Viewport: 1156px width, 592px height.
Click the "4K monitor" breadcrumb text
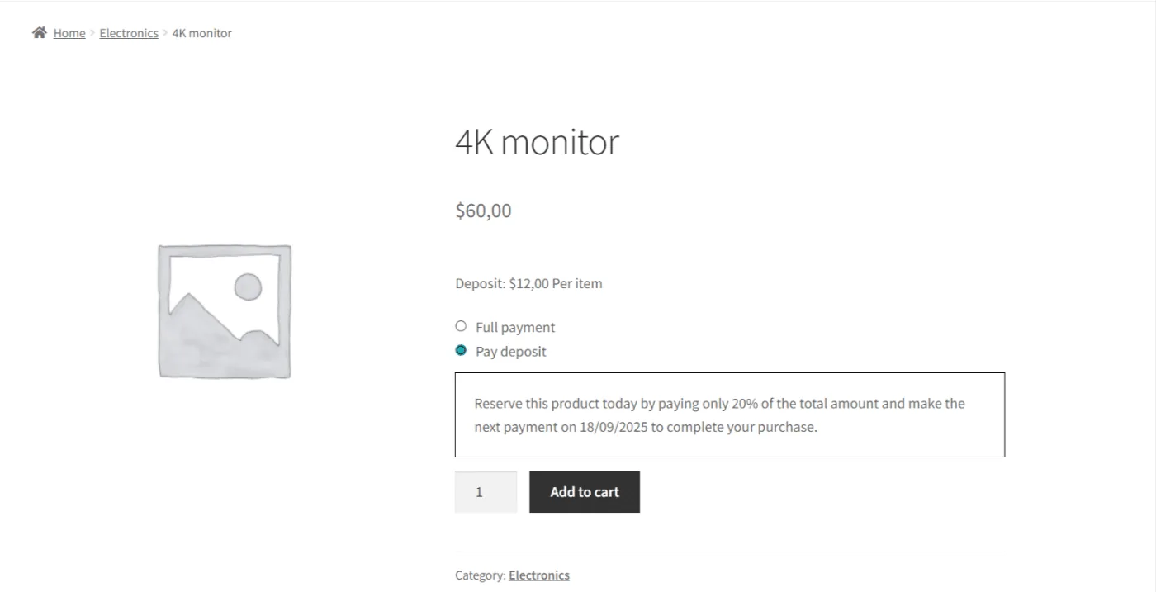coord(202,33)
